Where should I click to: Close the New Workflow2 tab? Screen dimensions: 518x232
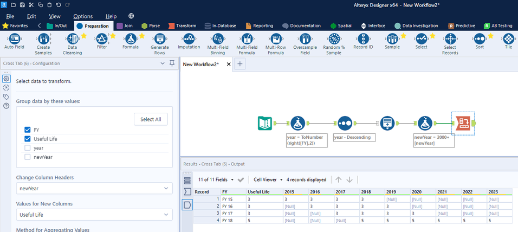pos(229,65)
